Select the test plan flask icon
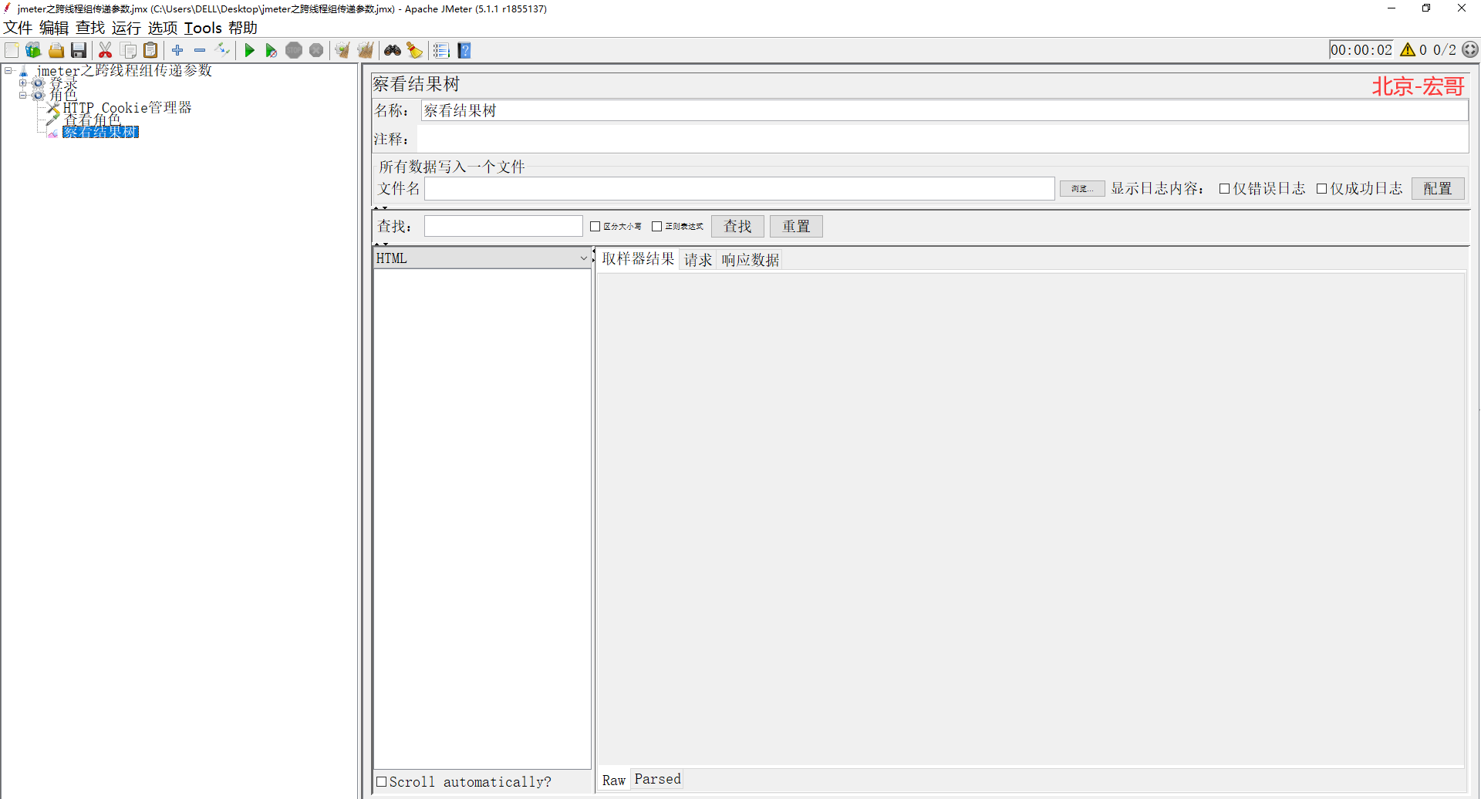This screenshot has width=1481, height=799. [x=24, y=71]
